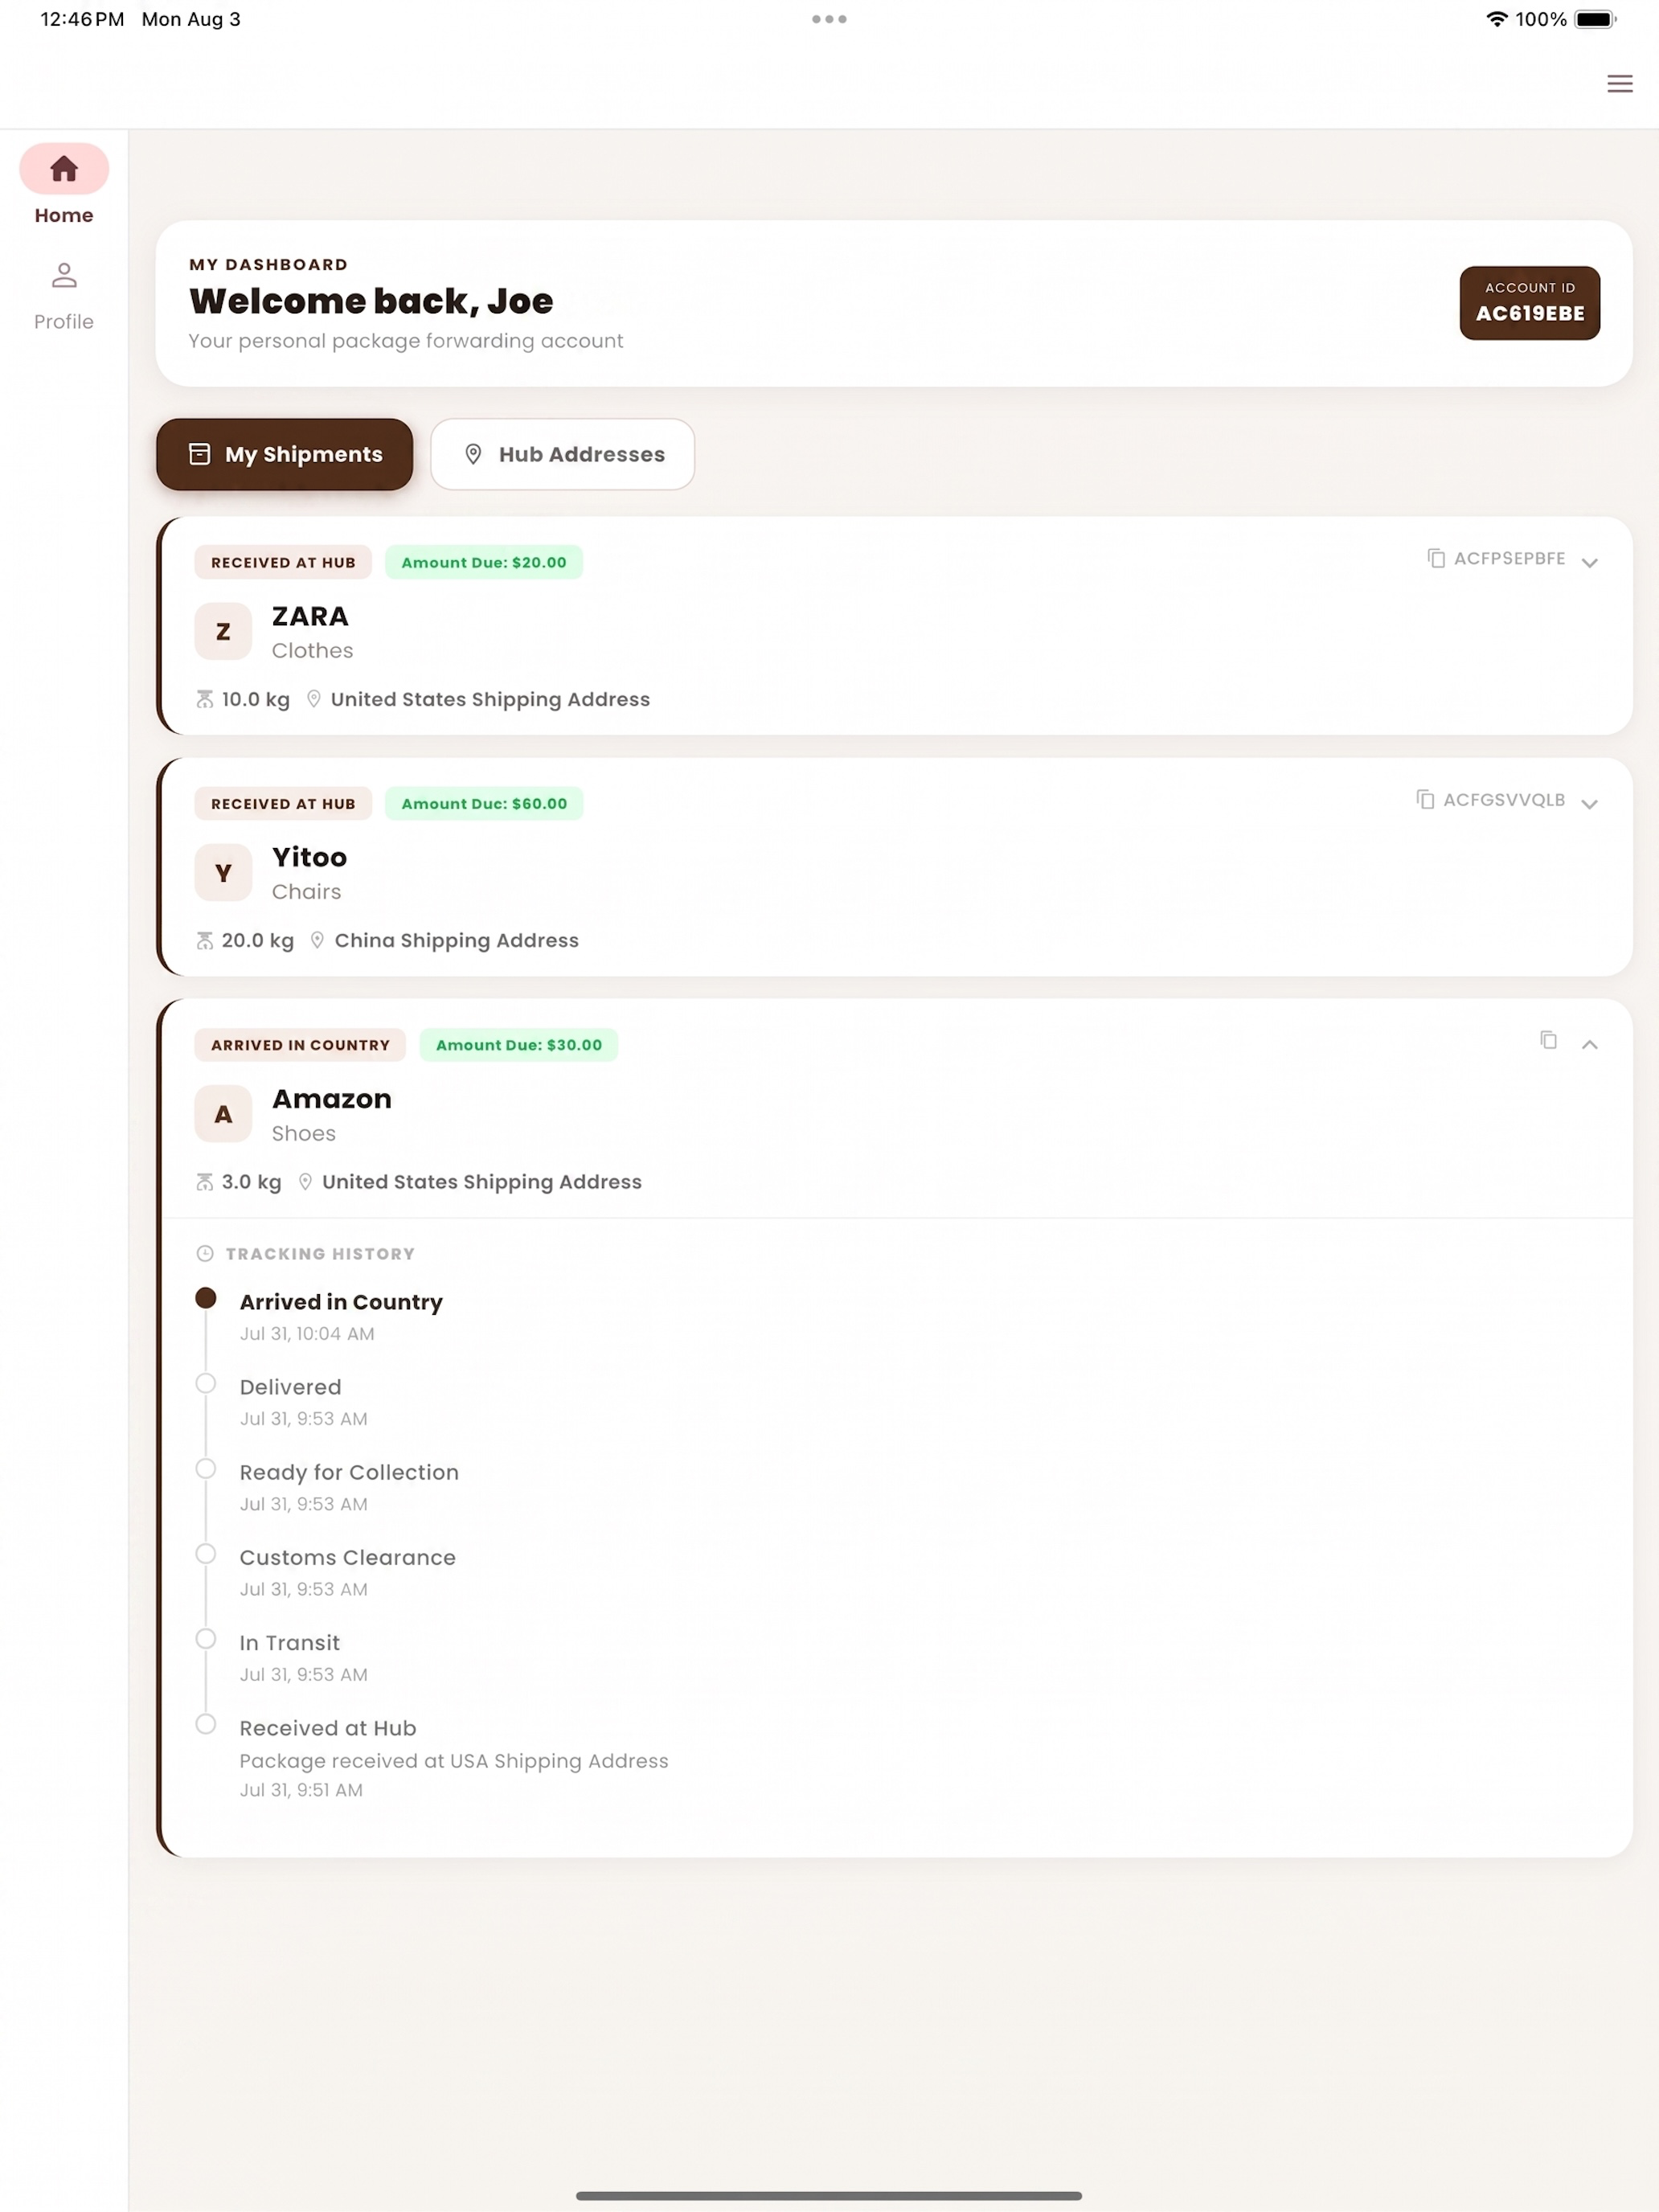This screenshot has width=1659, height=2212.
Task: Select the Received at Hub timeline dot
Action: point(206,1724)
